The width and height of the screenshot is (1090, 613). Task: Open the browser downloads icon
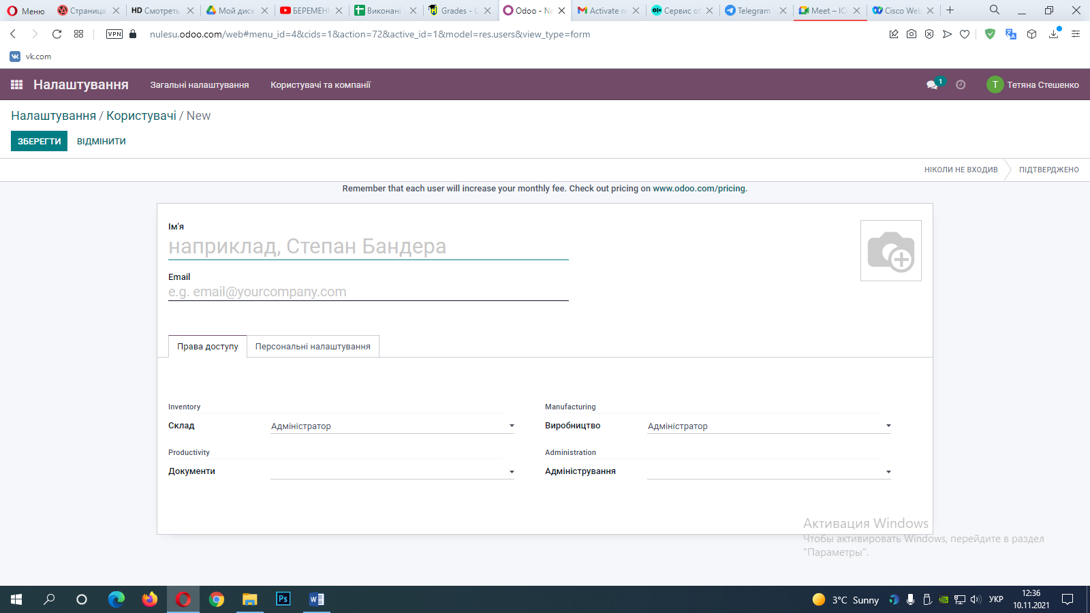point(1054,34)
